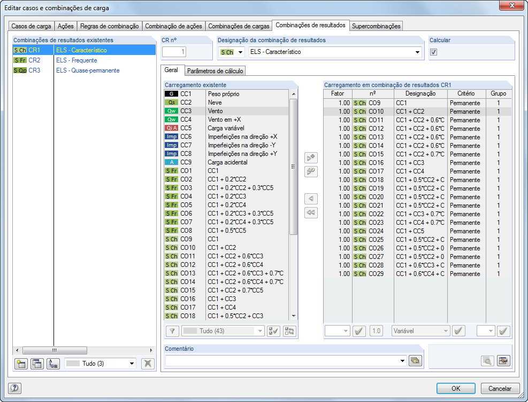Image resolution: width=528 pixels, height=402 pixels.
Task: Open the Variável criterion dropdown
Action: tap(446, 331)
